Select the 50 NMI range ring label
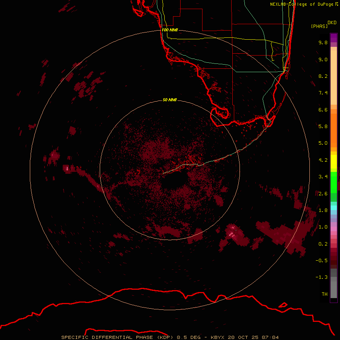 [x=170, y=100]
